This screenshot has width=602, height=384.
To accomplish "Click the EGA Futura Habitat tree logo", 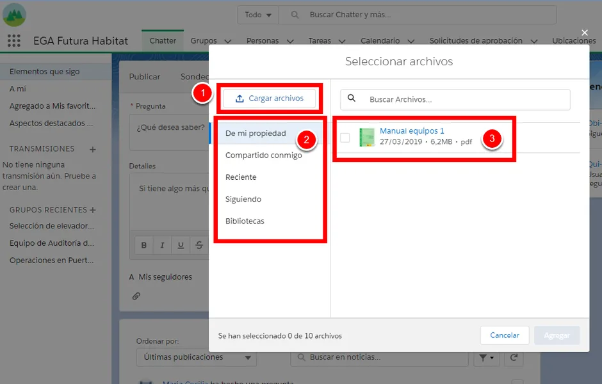I will click(x=14, y=15).
